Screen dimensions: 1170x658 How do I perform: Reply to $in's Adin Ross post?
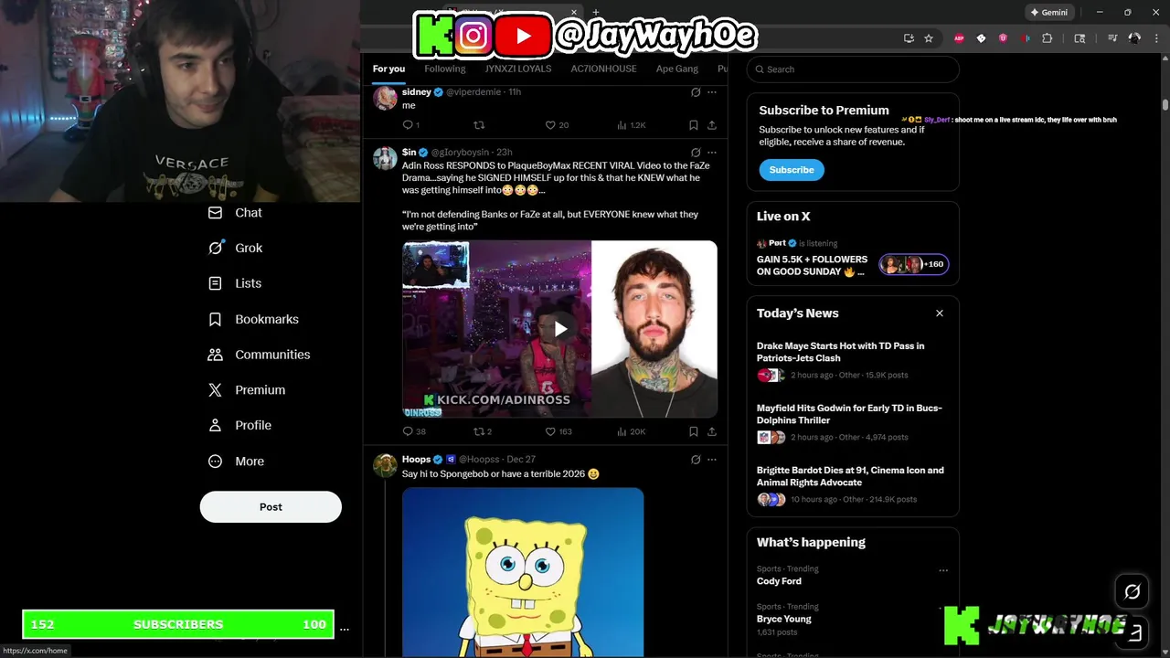tap(414, 431)
